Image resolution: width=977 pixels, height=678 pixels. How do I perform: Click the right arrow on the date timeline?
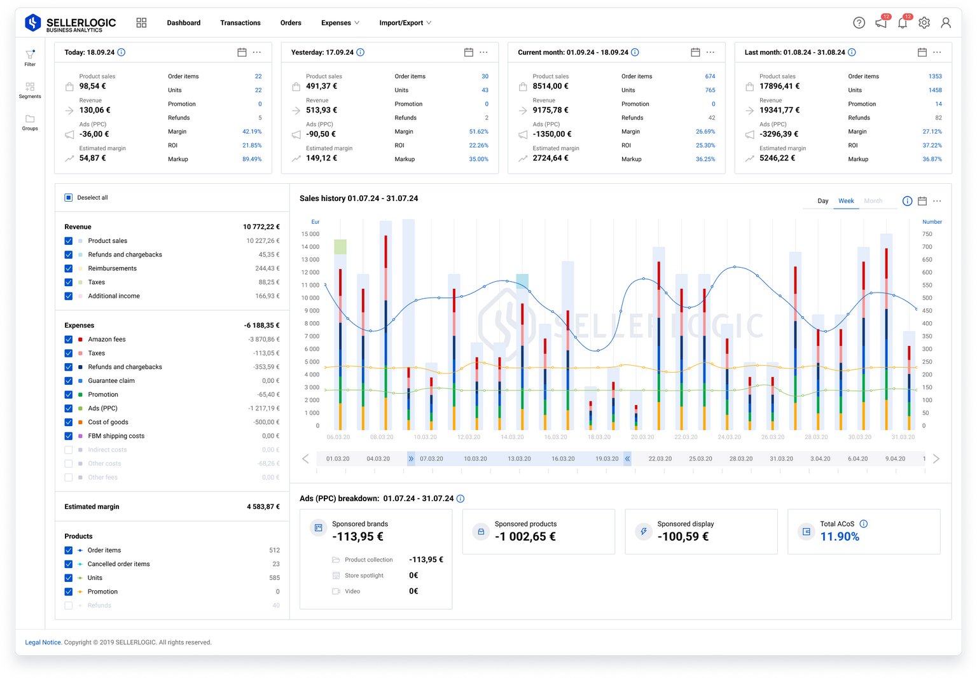(936, 458)
